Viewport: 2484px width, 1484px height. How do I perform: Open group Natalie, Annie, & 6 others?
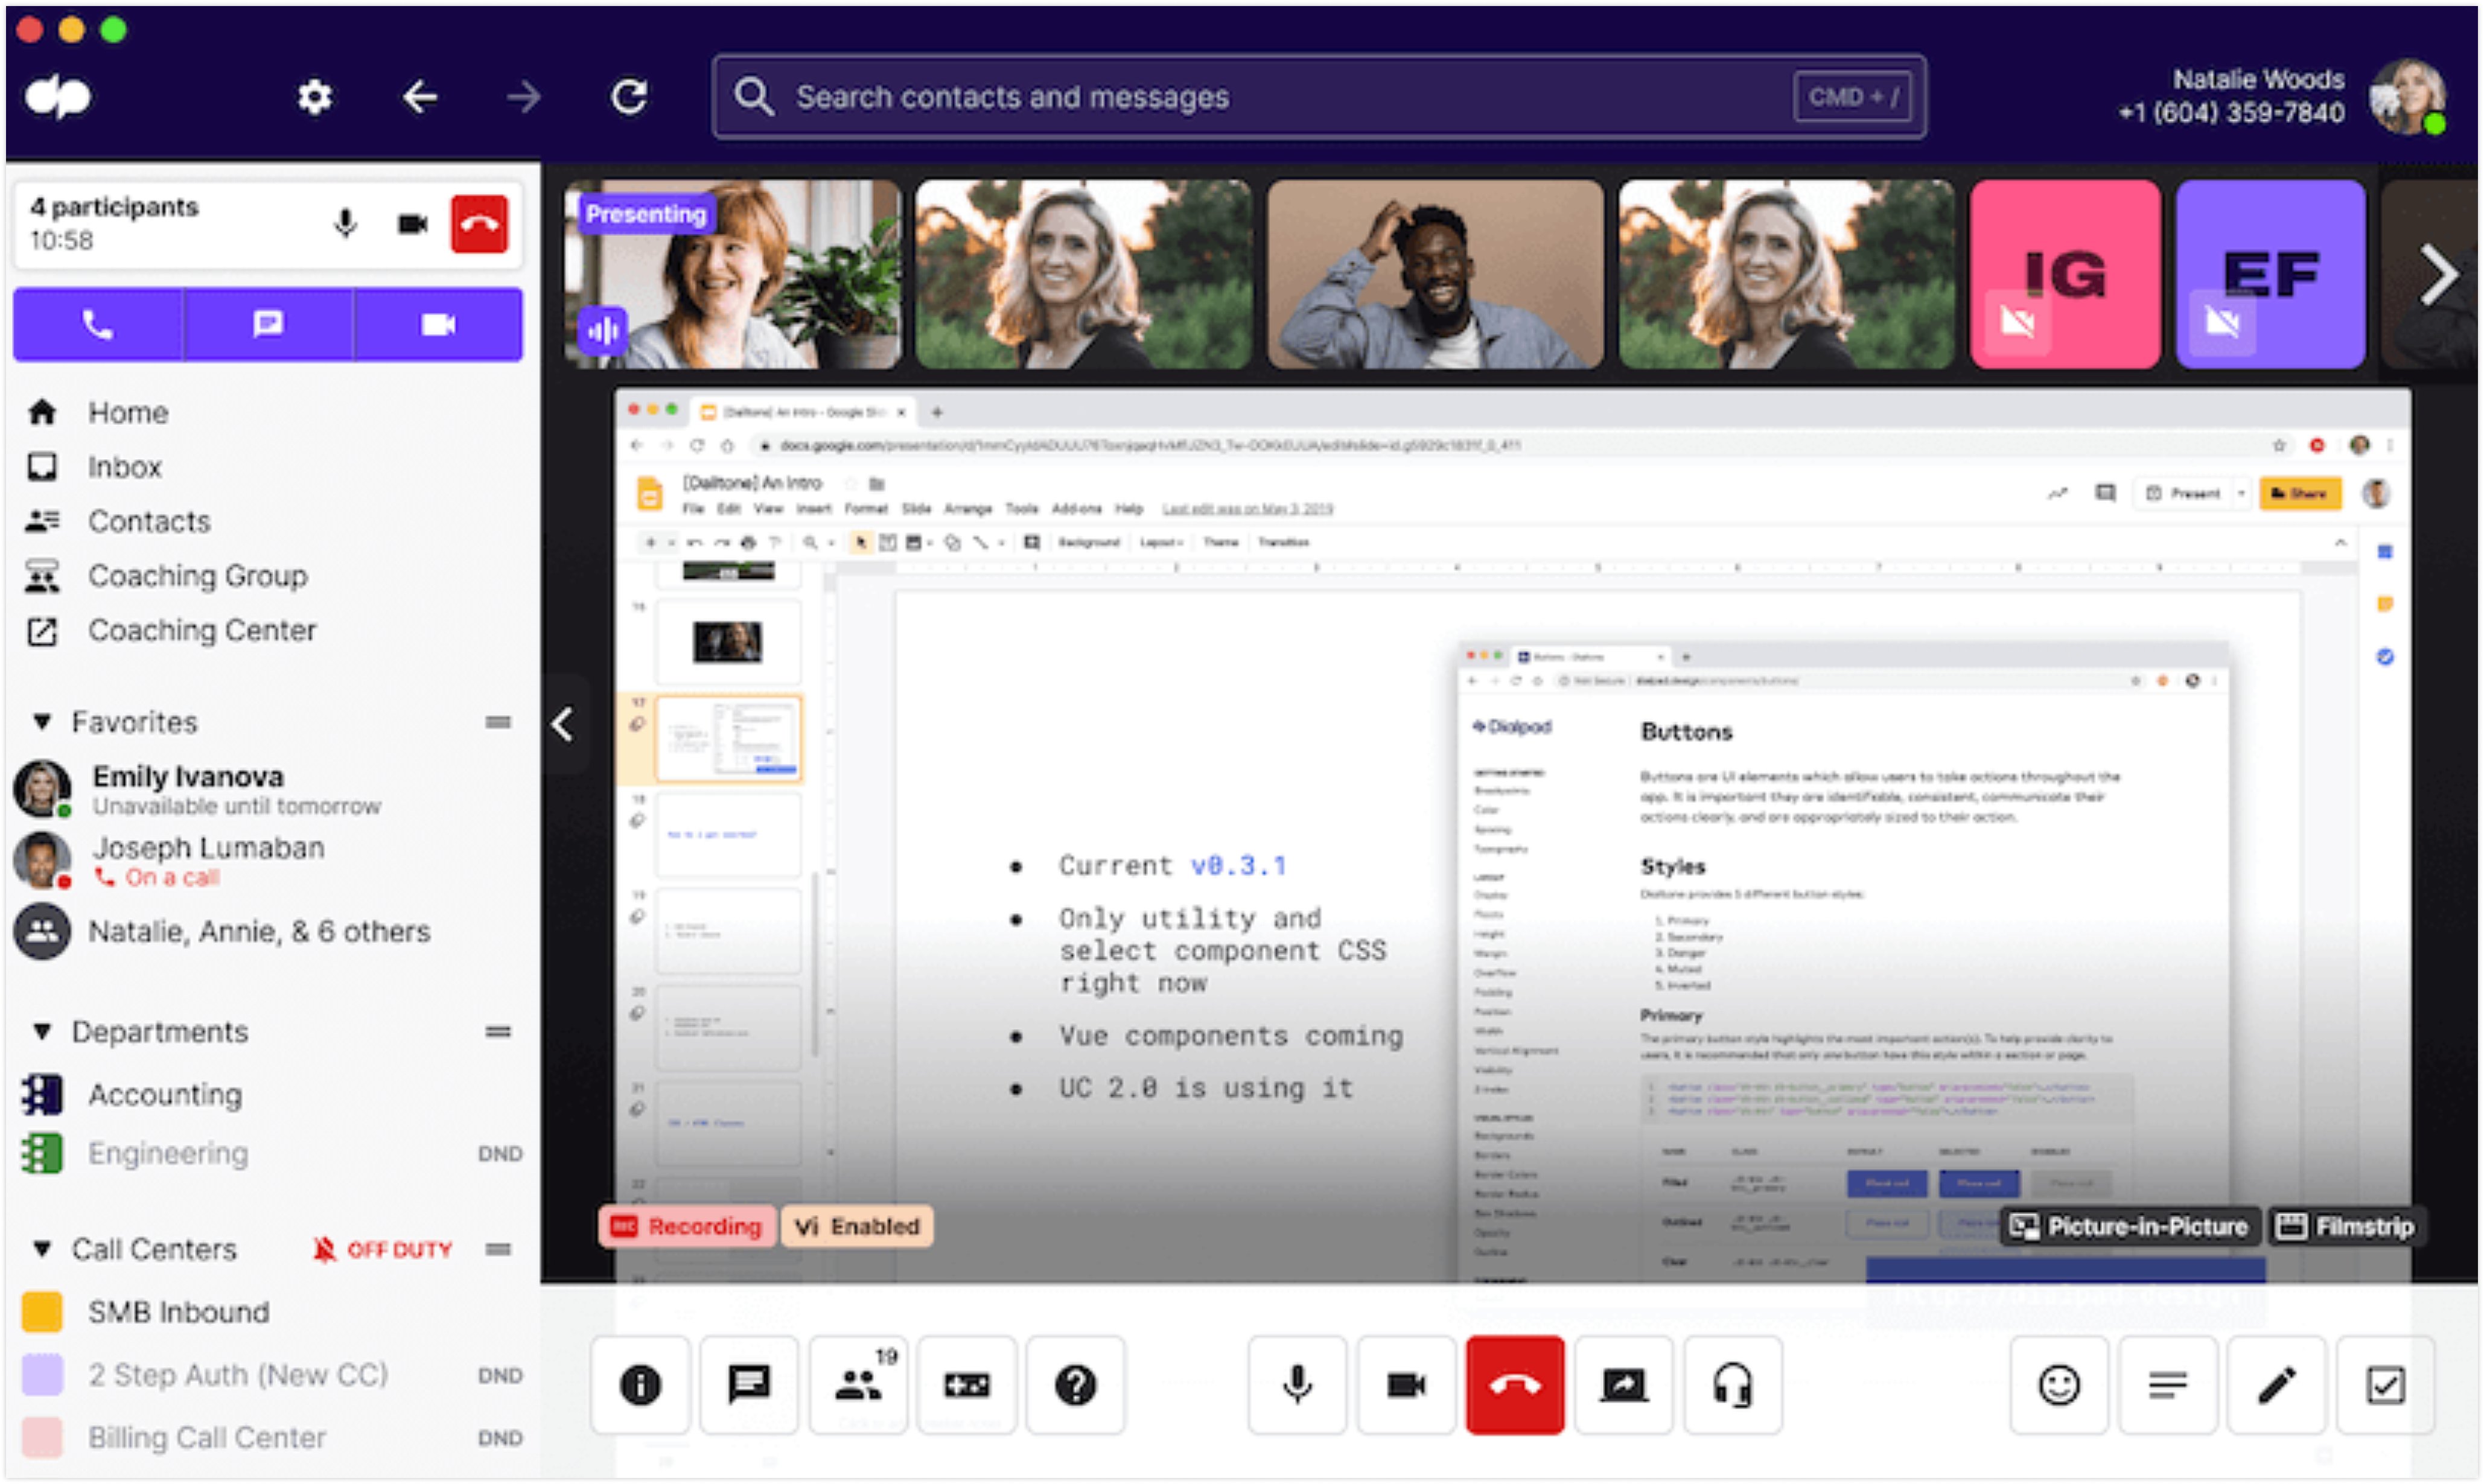222,931
